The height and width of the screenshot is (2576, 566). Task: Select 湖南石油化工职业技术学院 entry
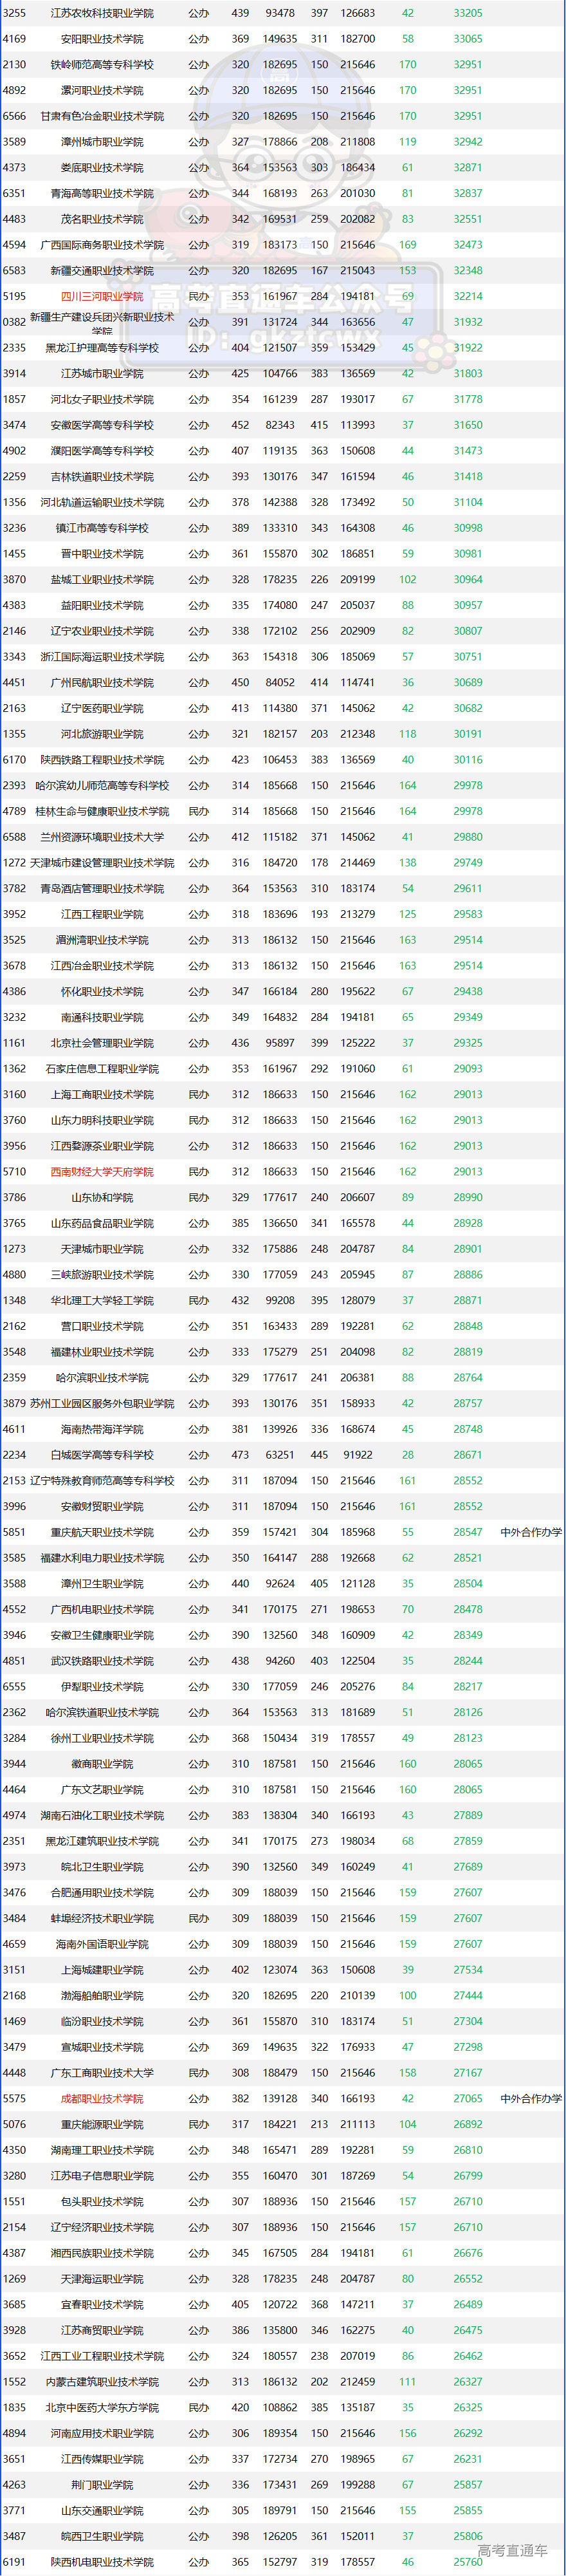pos(102,1816)
